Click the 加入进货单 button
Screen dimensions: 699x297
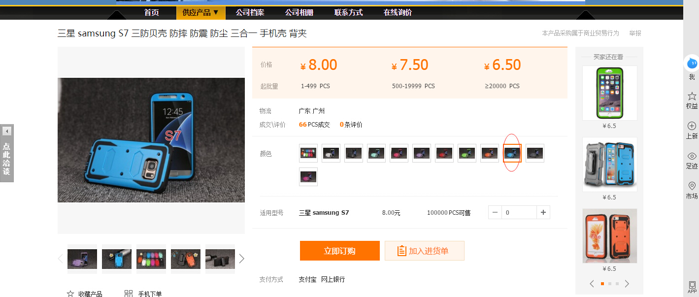(425, 251)
